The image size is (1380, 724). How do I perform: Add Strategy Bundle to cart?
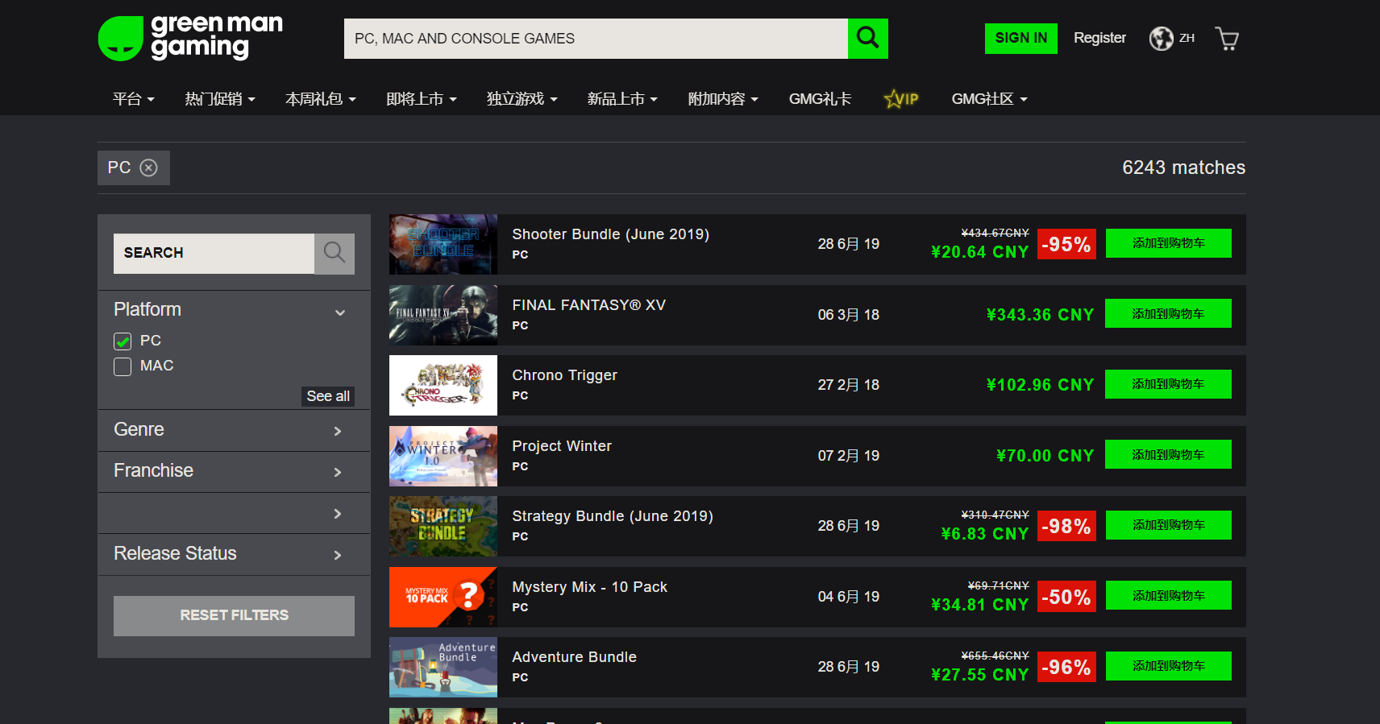click(1168, 525)
